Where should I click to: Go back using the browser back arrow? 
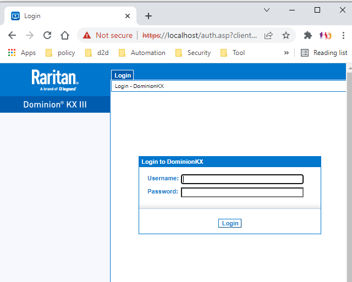pyautogui.click(x=12, y=35)
